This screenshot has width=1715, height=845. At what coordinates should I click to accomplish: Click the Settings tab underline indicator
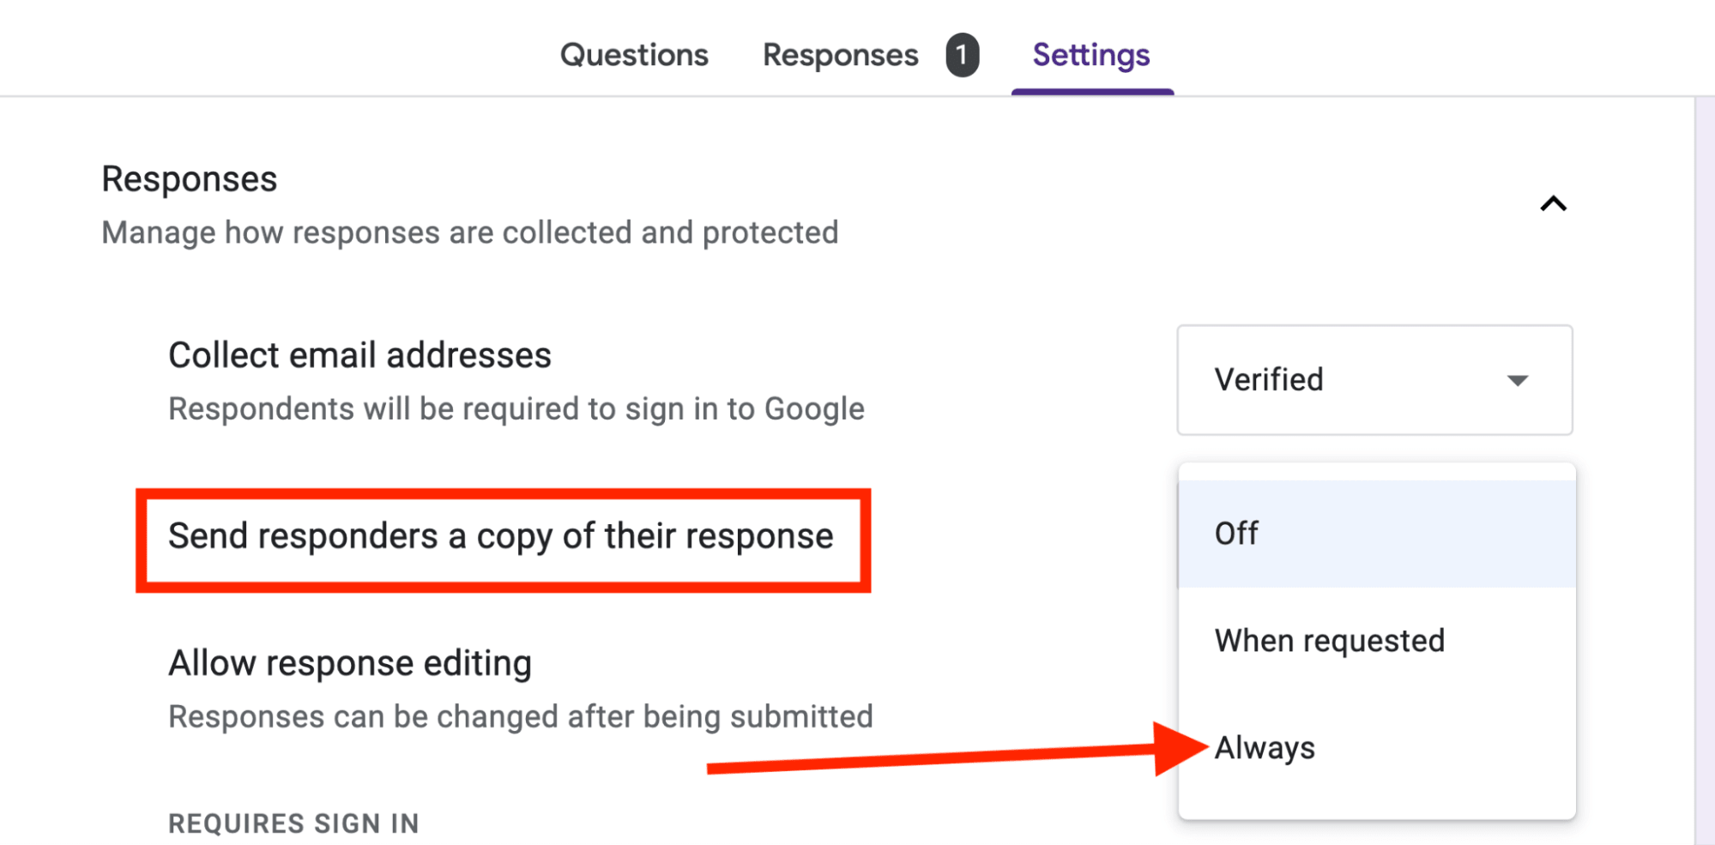click(x=1093, y=90)
